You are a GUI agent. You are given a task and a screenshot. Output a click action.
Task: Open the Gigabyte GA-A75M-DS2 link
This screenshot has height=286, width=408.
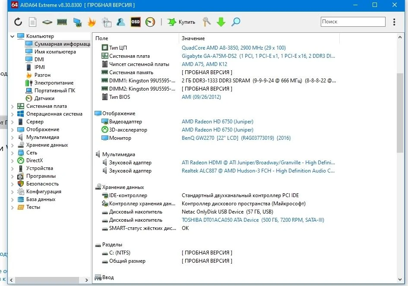pyautogui.click(x=258, y=56)
